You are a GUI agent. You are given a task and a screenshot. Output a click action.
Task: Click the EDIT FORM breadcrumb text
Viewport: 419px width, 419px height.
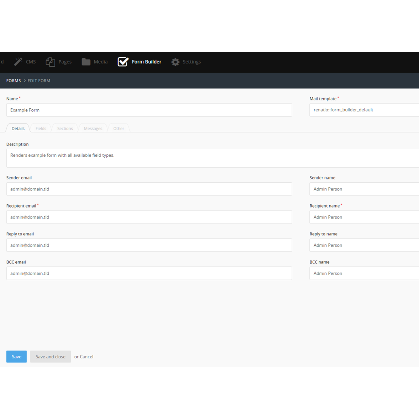coord(39,81)
